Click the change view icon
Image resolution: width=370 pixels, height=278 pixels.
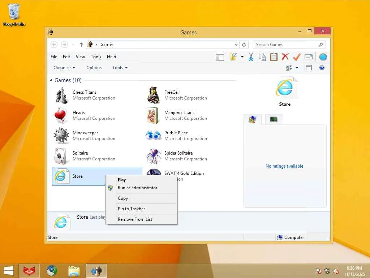(x=289, y=68)
